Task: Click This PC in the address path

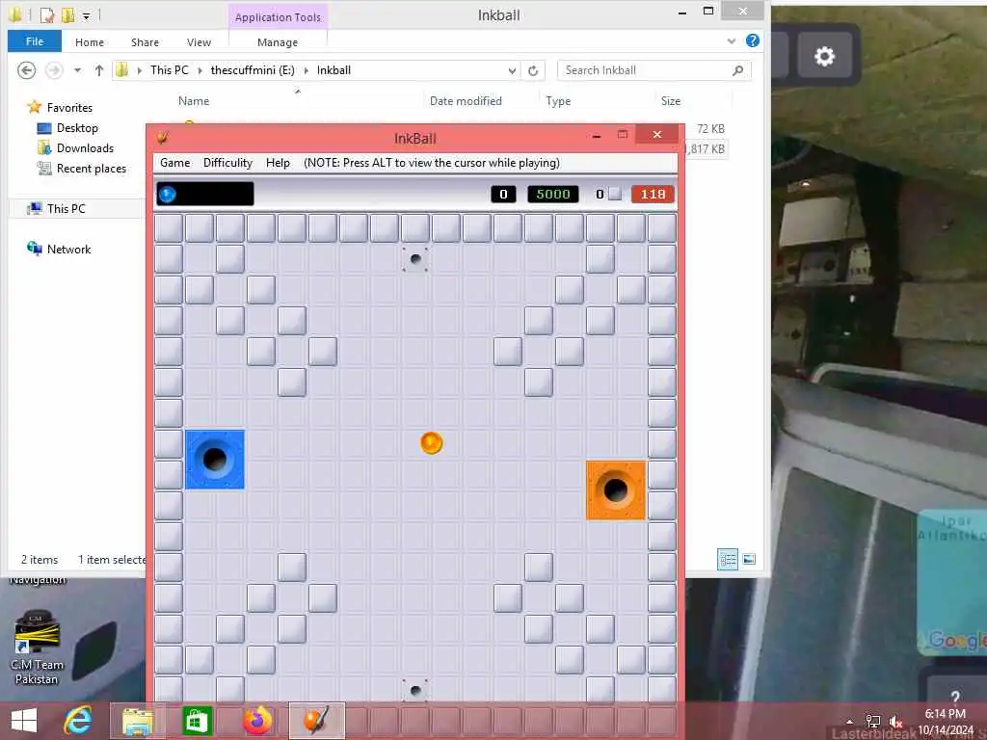Action: [170, 69]
